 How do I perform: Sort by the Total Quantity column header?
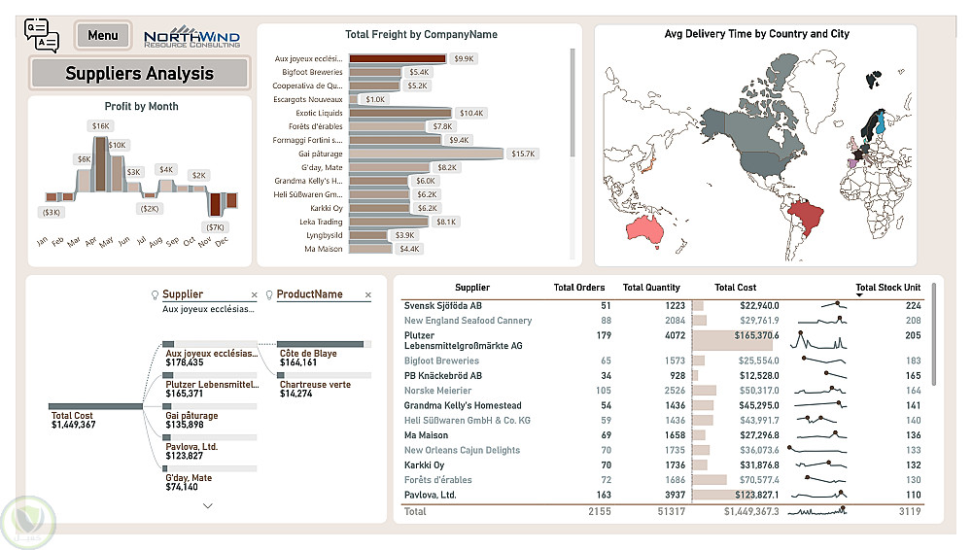(x=651, y=287)
